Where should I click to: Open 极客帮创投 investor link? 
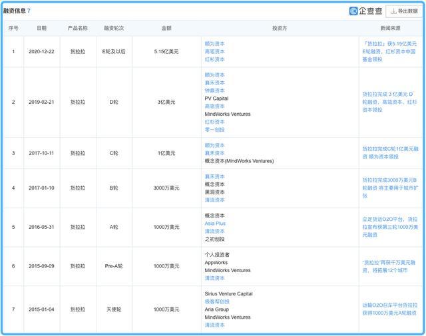[x=217, y=302]
